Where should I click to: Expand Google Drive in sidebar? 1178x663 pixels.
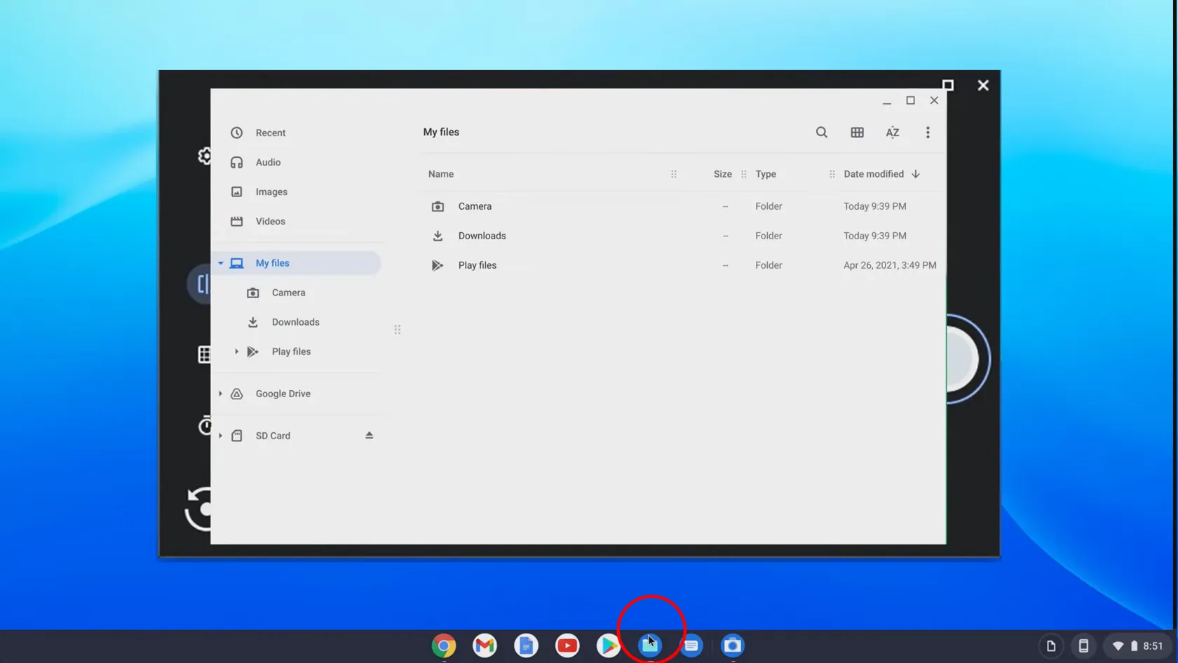(221, 394)
